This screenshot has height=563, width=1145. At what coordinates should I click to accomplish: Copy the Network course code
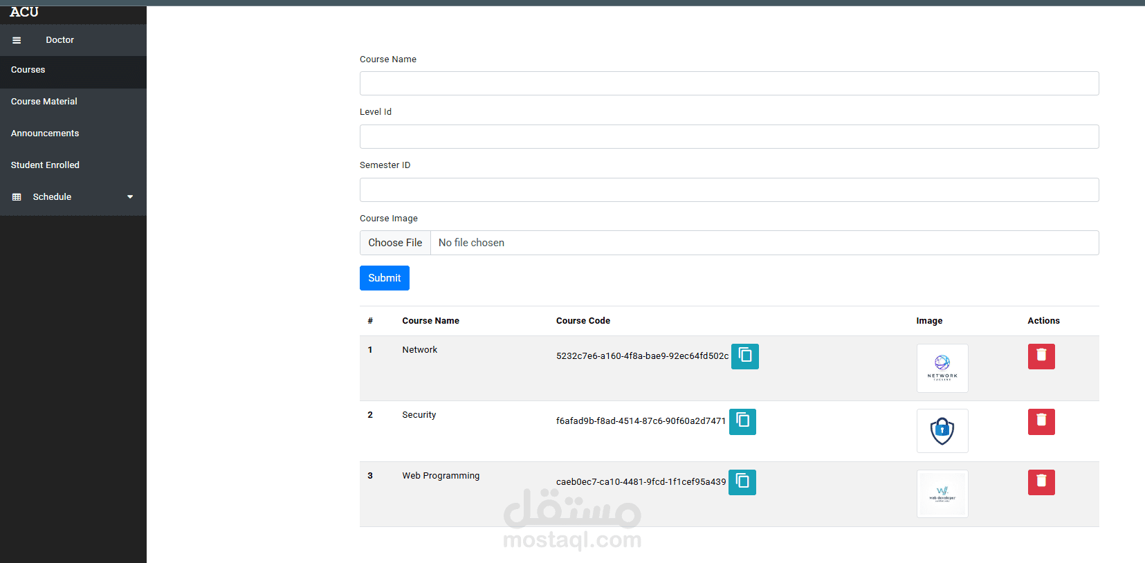tap(745, 356)
